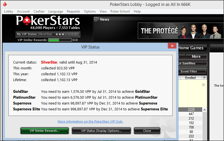Open the gear settings icon beside Enrolled
This screenshot has height=141, width=224.
click(x=204, y=77)
